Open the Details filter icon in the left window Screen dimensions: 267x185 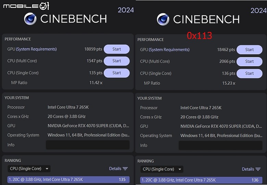pyautogui.click(x=125, y=169)
